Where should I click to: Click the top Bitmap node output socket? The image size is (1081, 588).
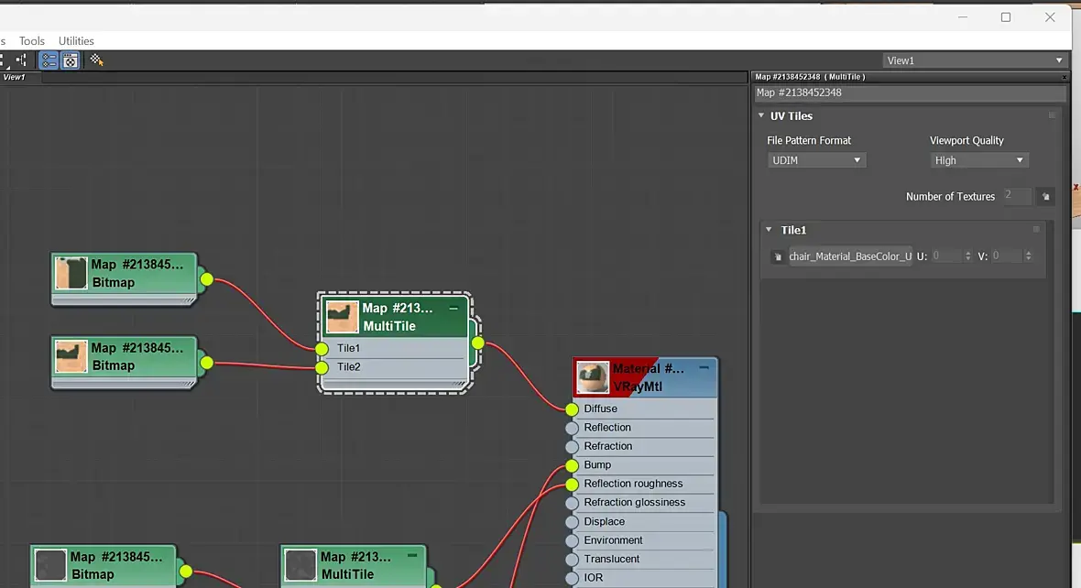[x=207, y=279]
